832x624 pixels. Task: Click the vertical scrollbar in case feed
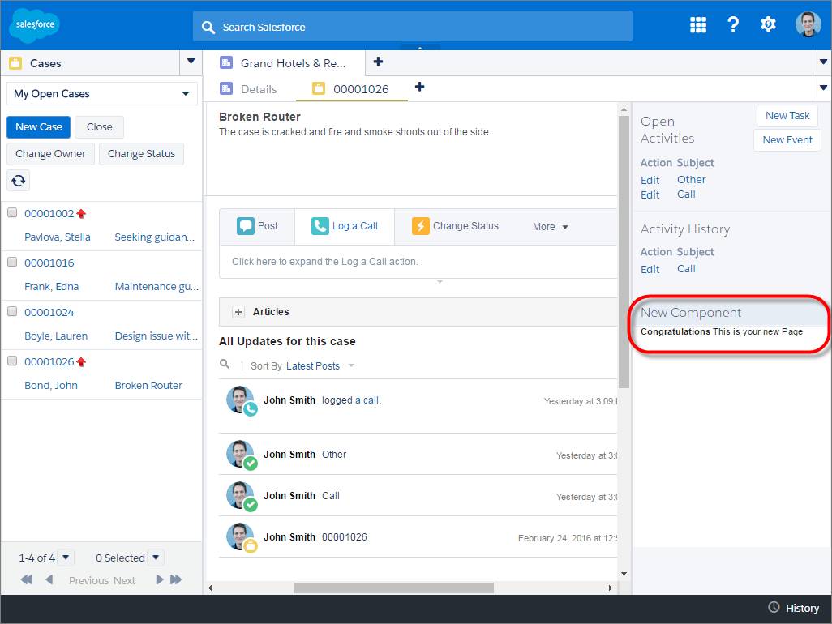click(x=624, y=251)
